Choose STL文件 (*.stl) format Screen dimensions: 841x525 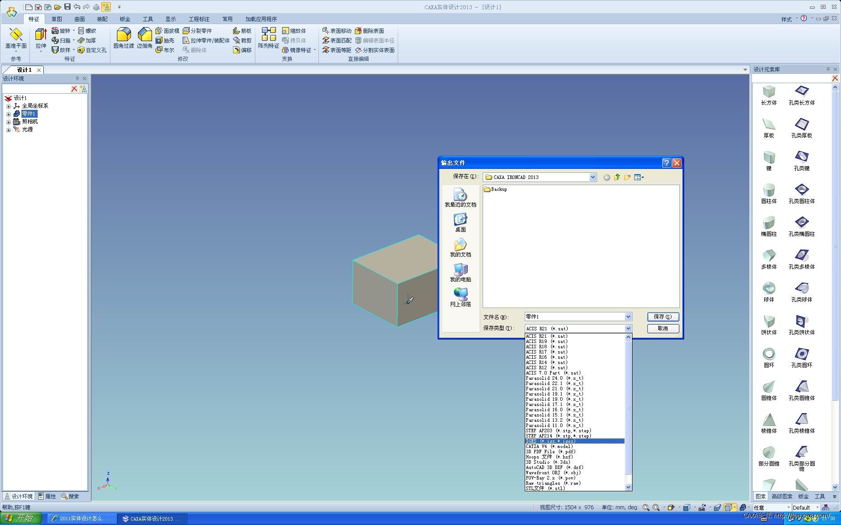click(575, 488)
